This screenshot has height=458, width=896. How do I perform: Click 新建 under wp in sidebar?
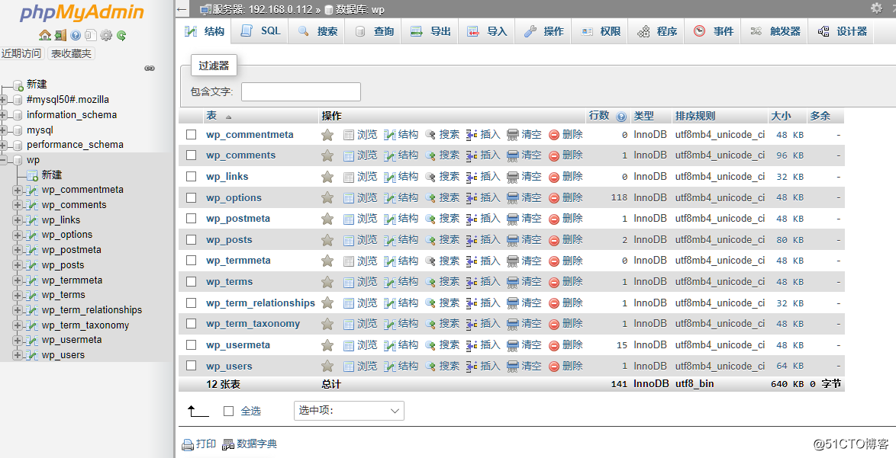[51, 175]
